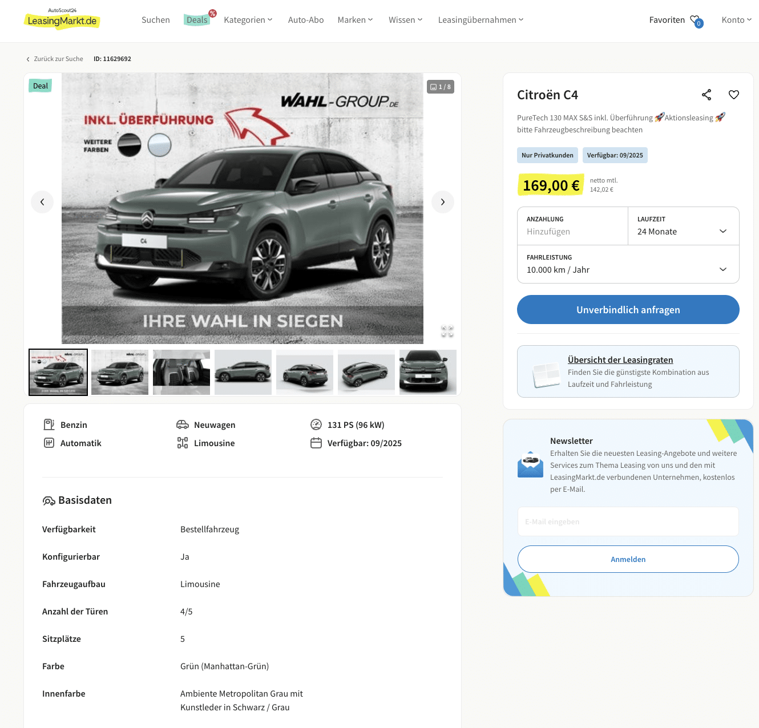The image size is (759, 728).
Task: Expand the Marken dropdown
Action: click(355, 20)
